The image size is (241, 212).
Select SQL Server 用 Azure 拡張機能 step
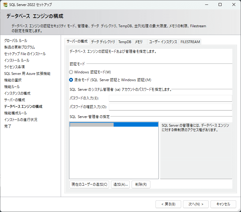(x=27, y=74)
